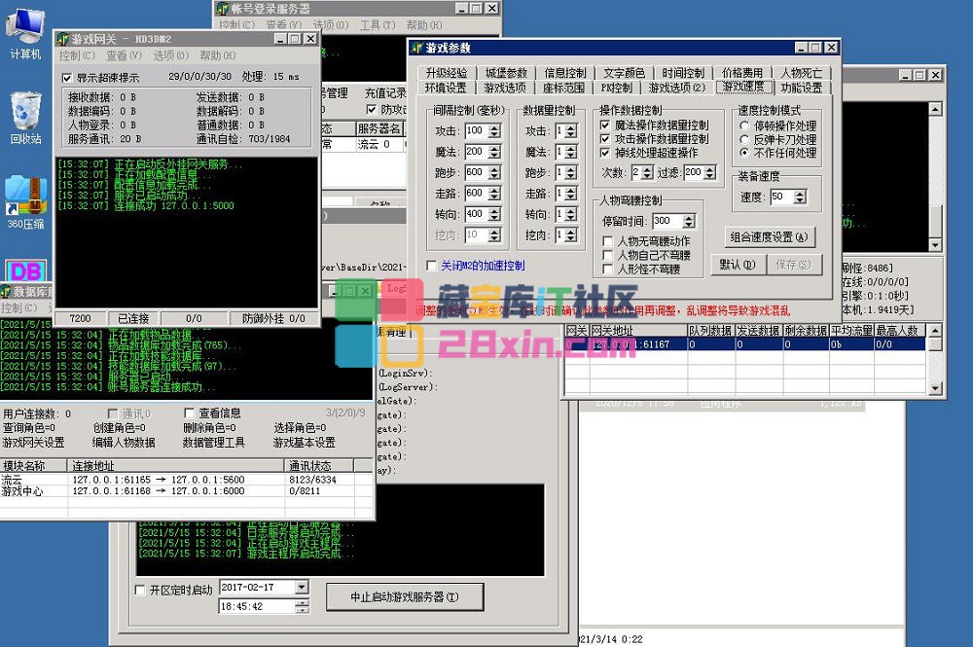Adjust the 走路 interval spinner arrows
Viewport: 973px width, 647px height.
point(494,194)
